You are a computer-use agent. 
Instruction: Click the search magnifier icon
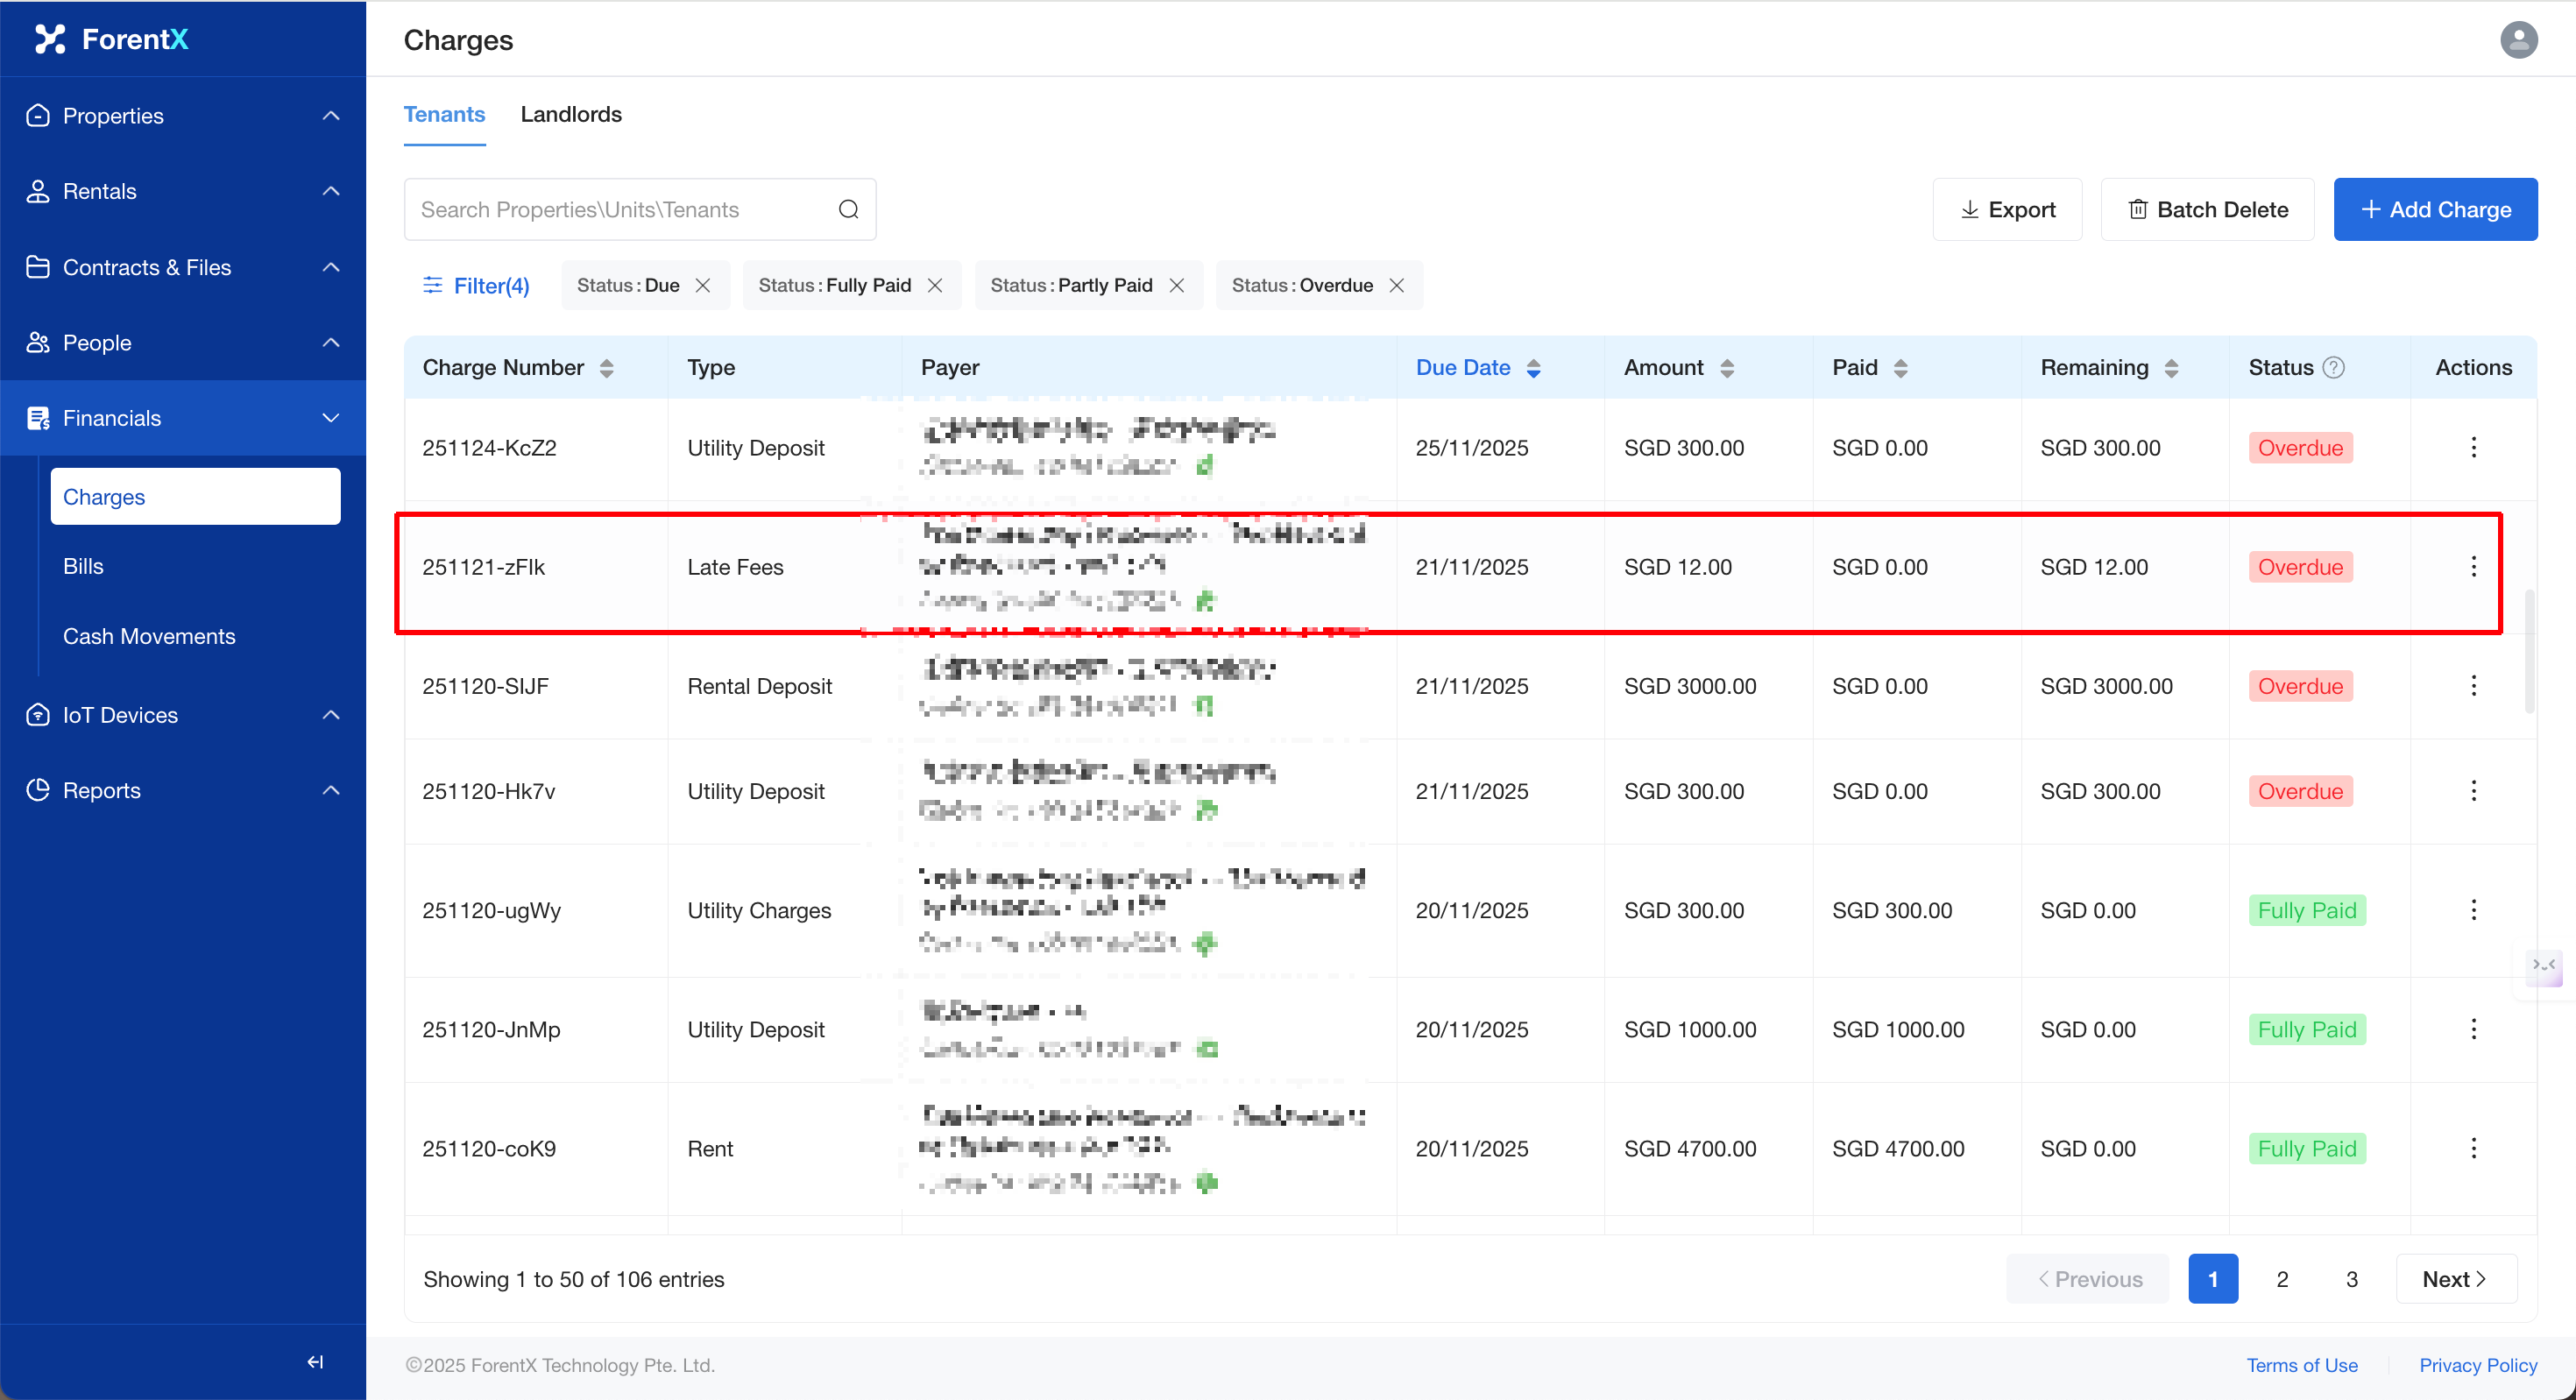point(848,209)
